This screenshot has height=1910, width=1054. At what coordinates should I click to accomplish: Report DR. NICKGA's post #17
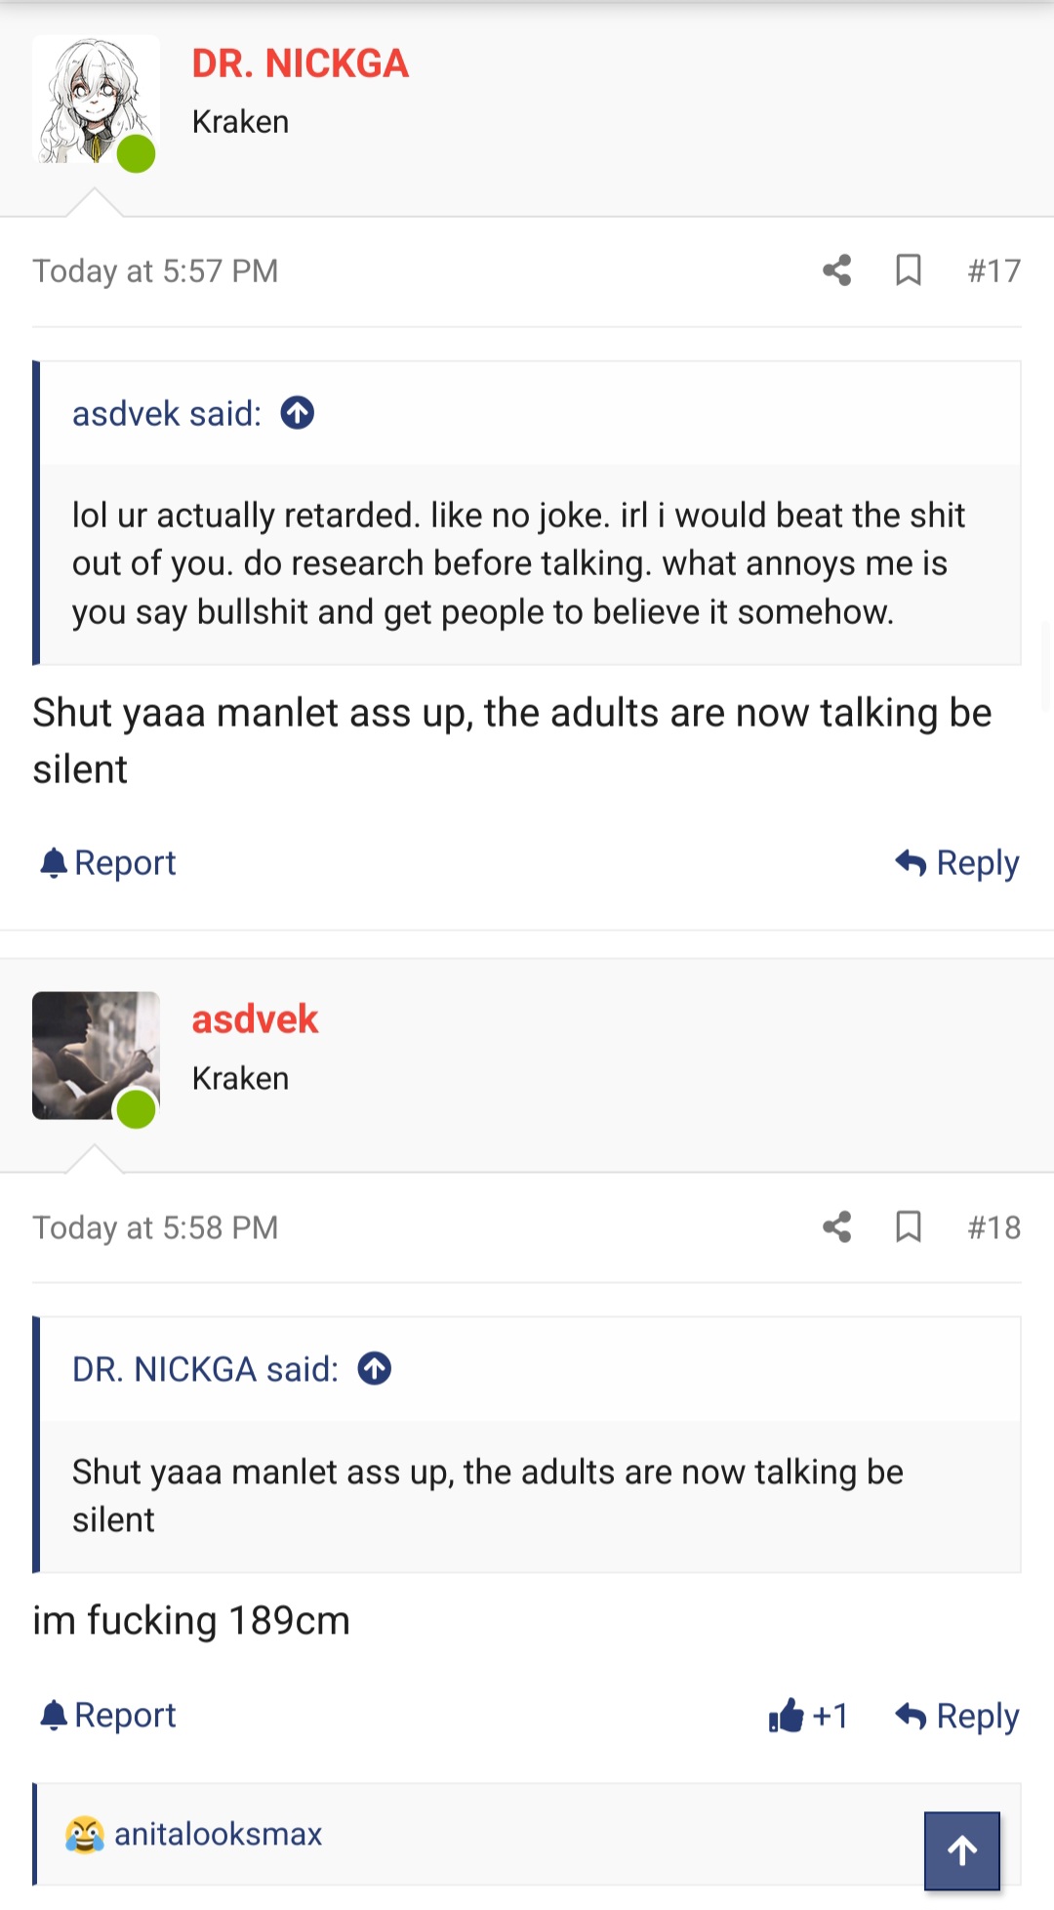point(108,863)
